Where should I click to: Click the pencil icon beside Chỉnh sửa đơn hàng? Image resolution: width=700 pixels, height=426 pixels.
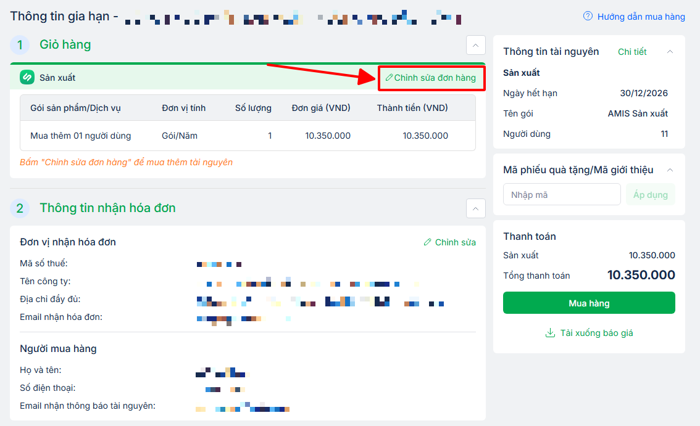(389, 78)
